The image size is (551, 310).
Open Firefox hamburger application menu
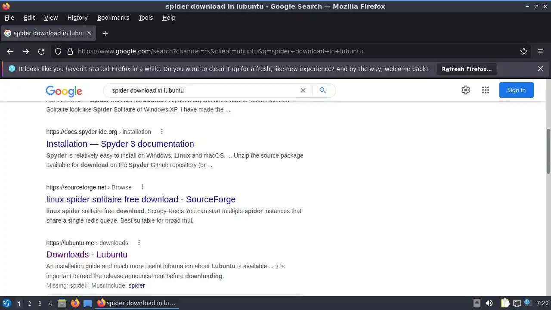(541, 51)
